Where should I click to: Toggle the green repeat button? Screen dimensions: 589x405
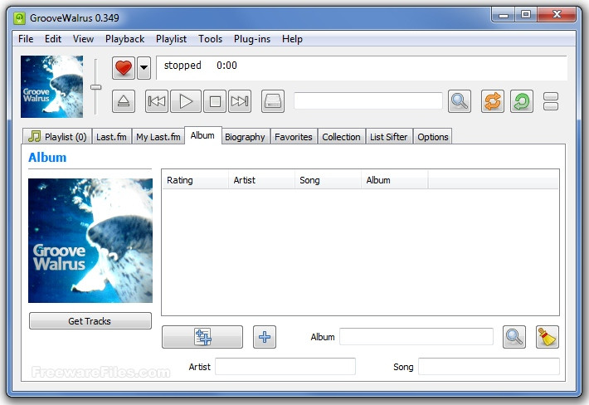522,101
